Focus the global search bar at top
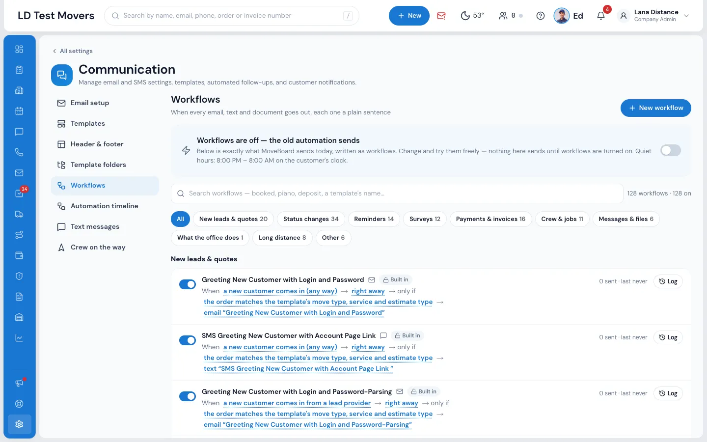 232,16
